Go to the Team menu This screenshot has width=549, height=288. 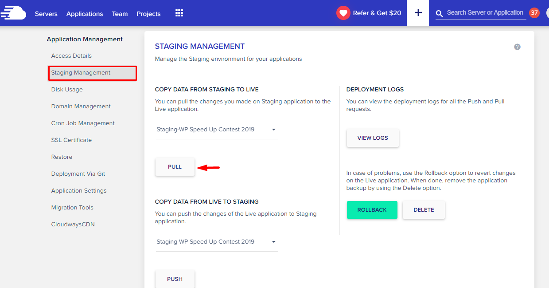pos(120,14)
